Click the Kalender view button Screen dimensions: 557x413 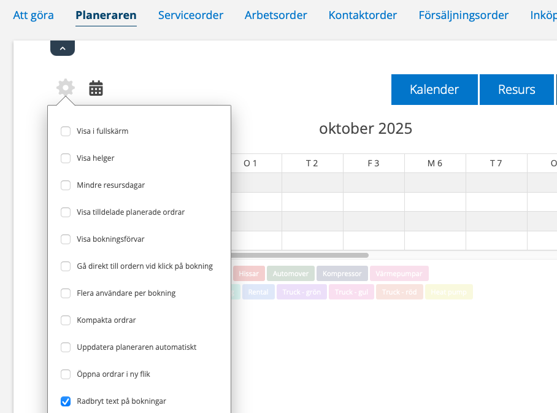(434, 90)
